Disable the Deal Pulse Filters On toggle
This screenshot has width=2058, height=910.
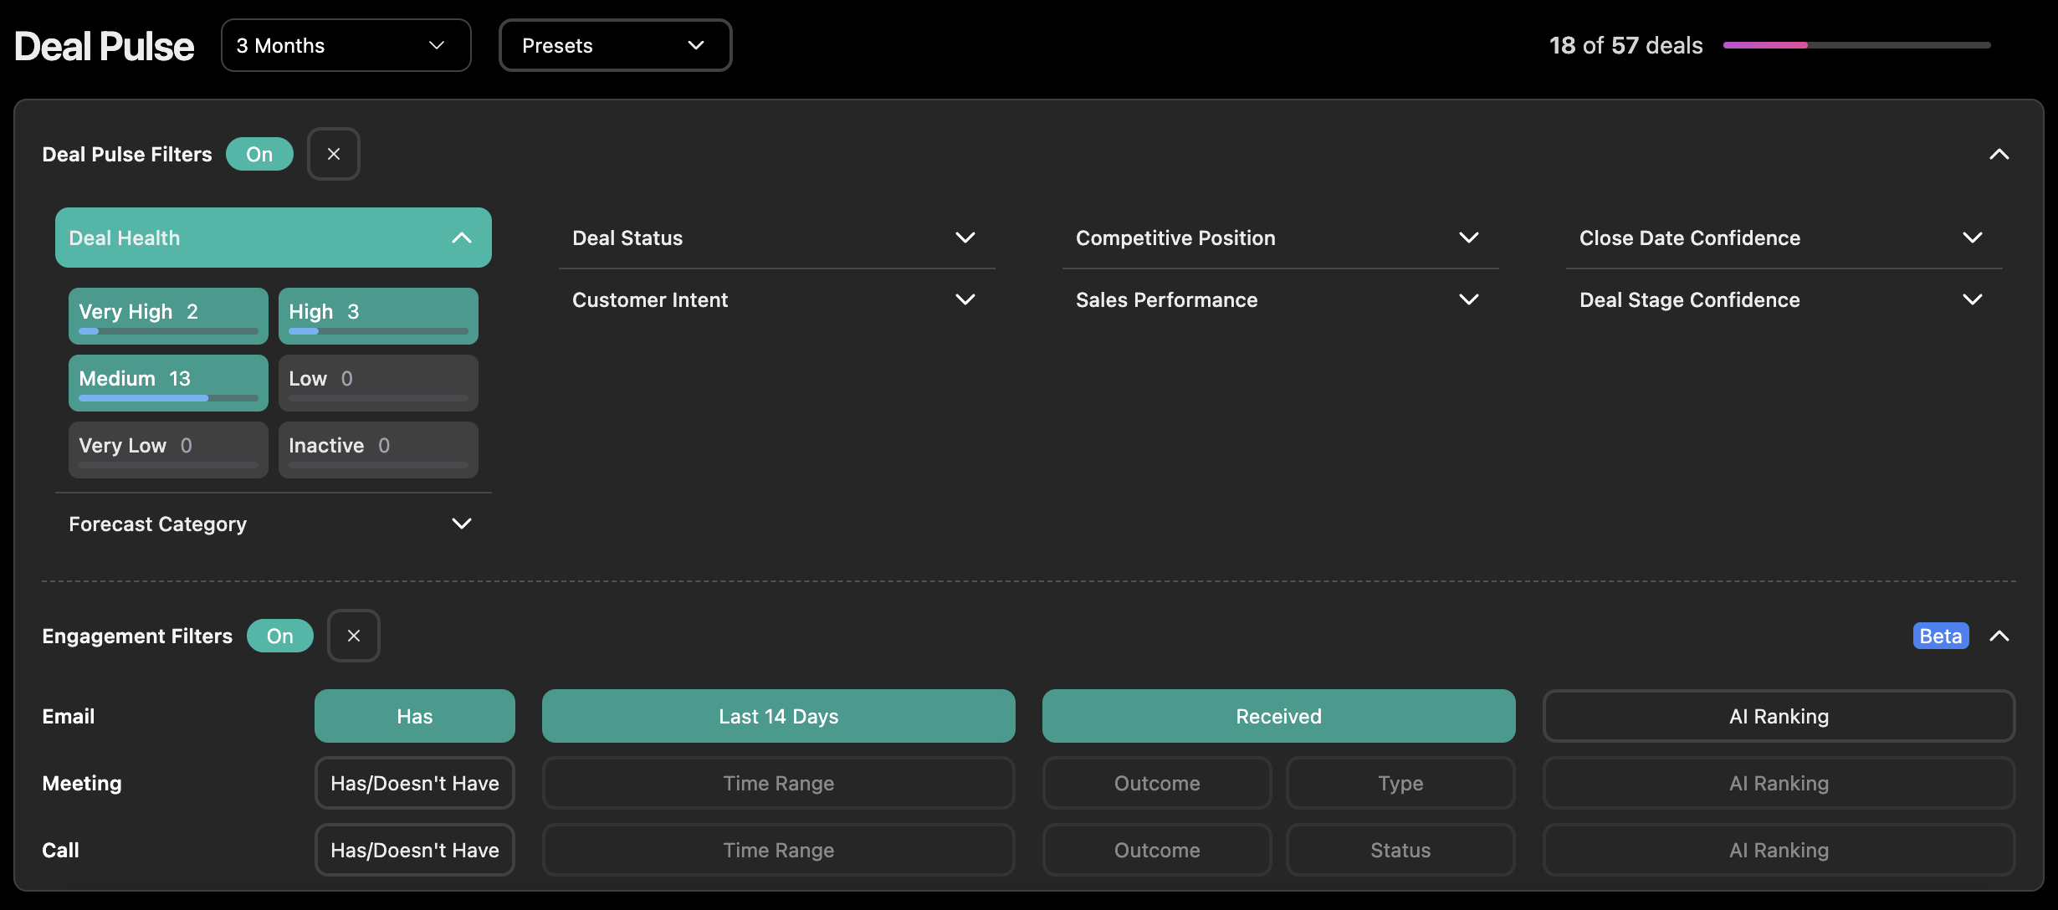click(x=259, y=154)
